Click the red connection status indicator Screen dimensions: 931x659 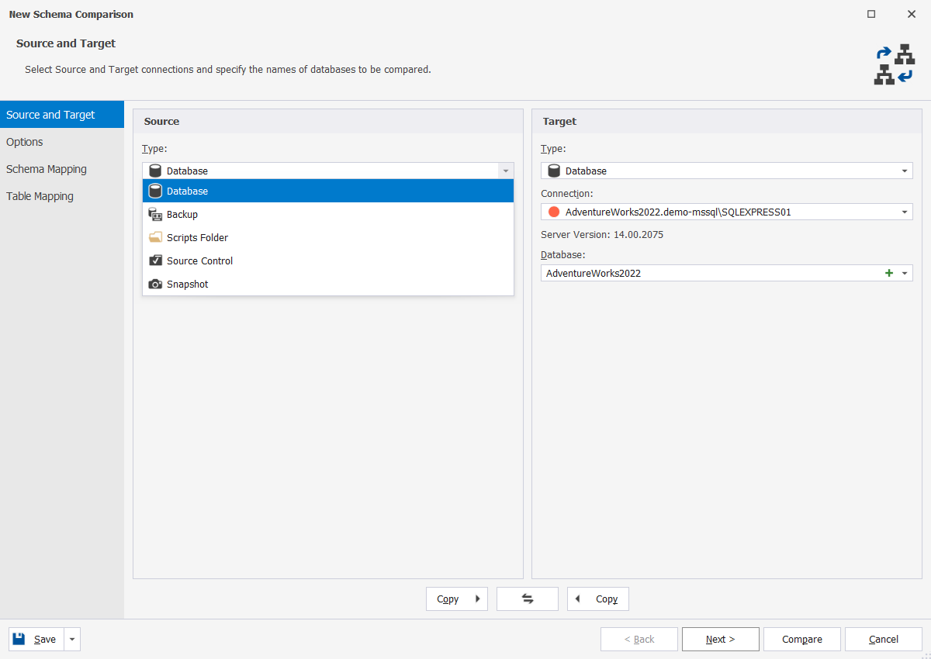pos(553,211)
